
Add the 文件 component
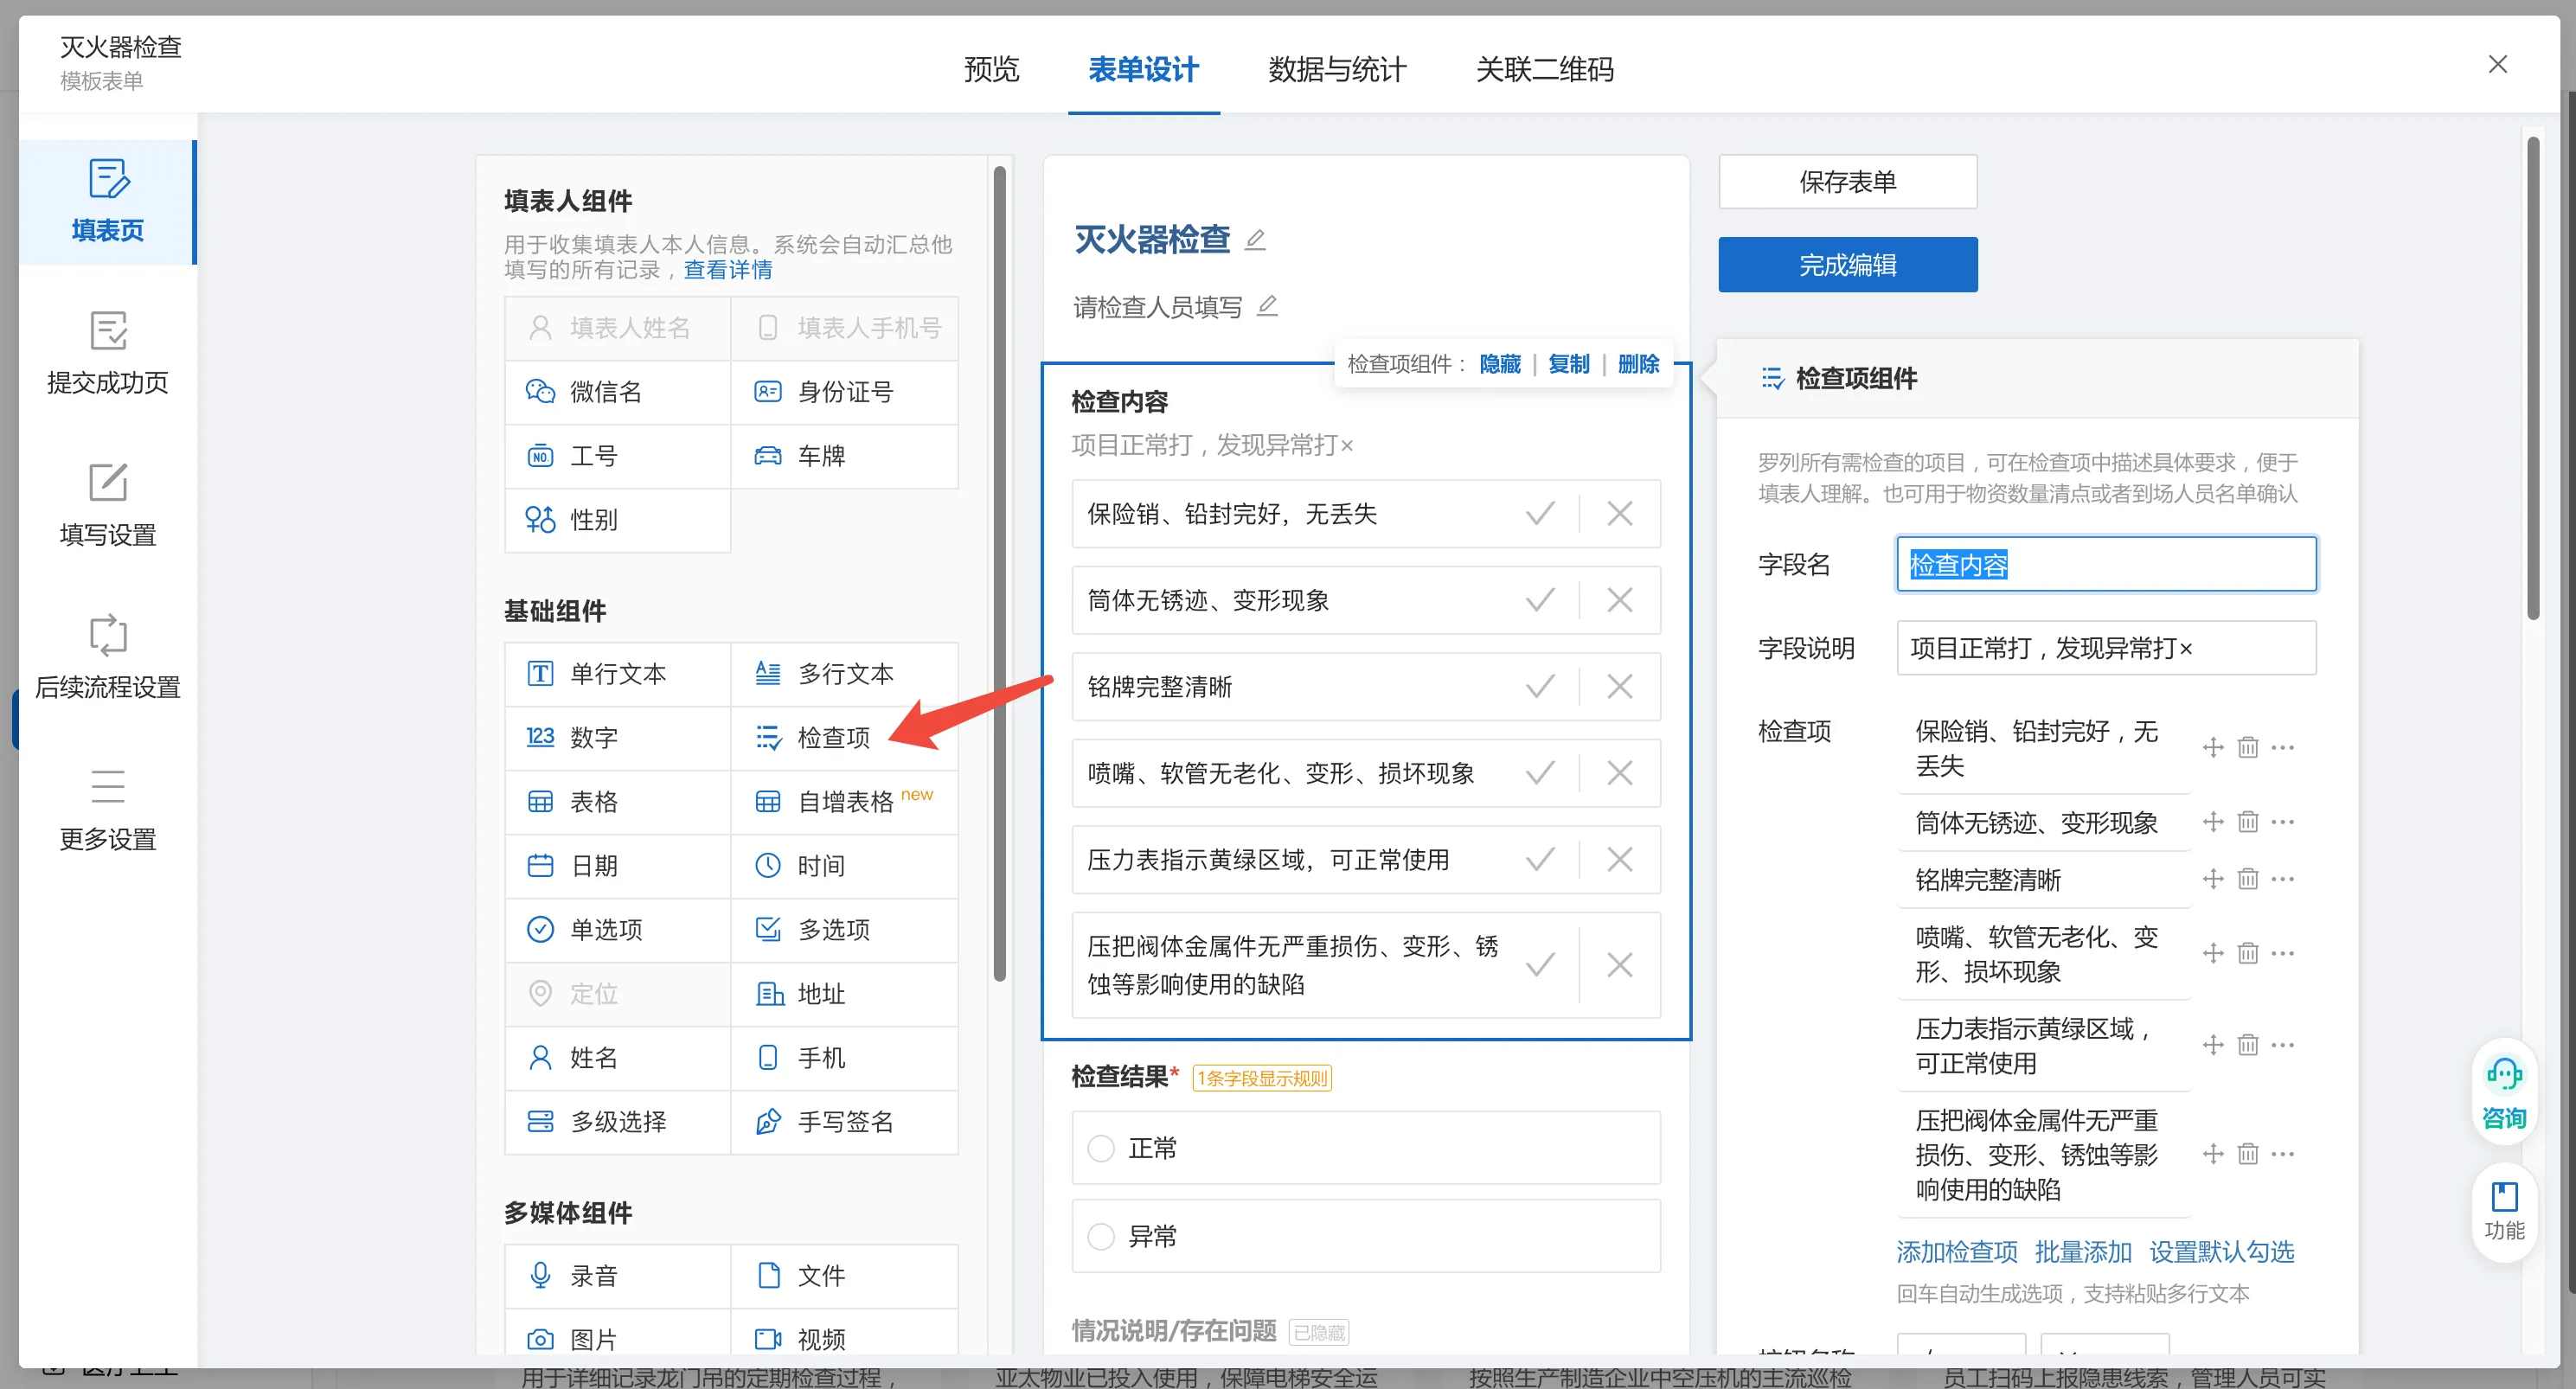point(845,1276)
